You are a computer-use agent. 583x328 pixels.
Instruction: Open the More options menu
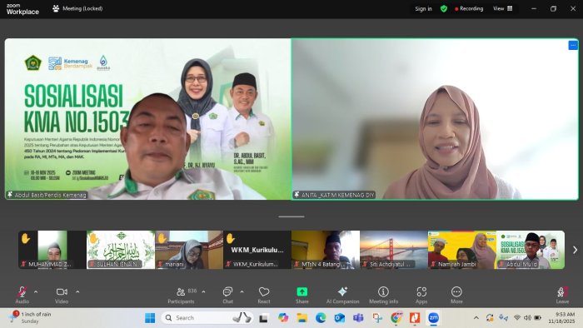click(456, 295)
